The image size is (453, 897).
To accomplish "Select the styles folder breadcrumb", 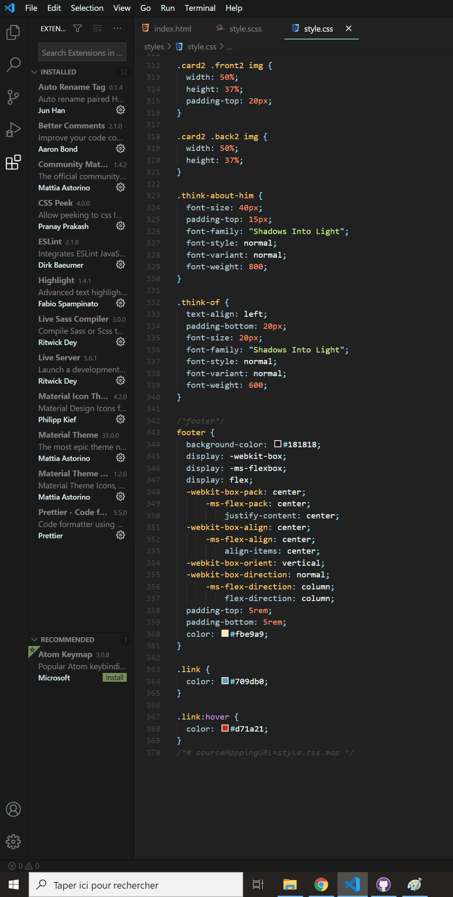I will [x=154, y=46].
